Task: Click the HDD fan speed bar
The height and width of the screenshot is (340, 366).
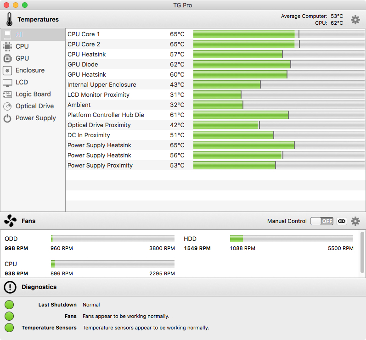Action: point(292,239)
